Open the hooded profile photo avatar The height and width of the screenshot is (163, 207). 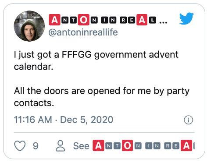pyautogui.click(x=29, y=26)
